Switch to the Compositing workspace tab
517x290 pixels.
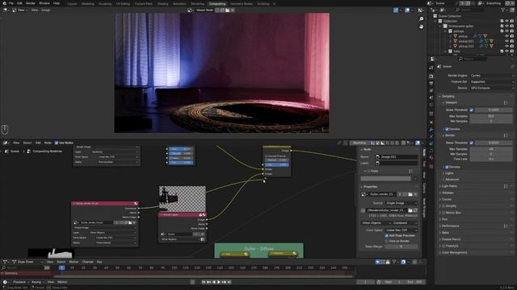[217, 3]
